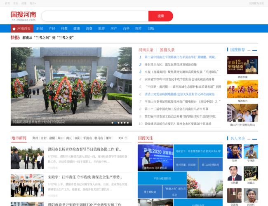
Task: Open 音乐 link in top bar
Action: (16, 3)
